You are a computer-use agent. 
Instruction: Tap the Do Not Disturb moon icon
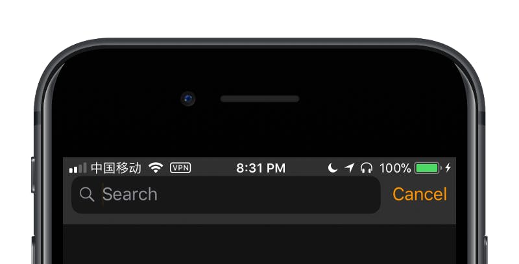point(332,168)
